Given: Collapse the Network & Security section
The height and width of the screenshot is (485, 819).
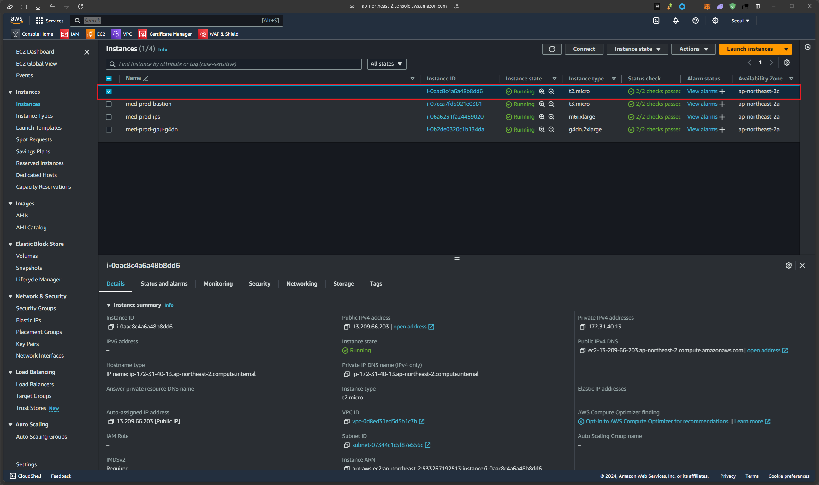Looking at the screenshot, I should [10, 296].
